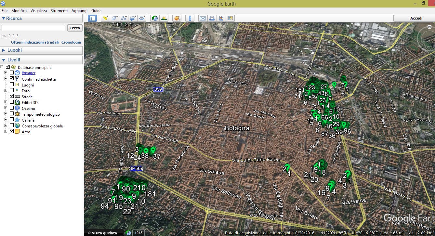Open the File menu
This screenshot has width=435, height=236.
coord(5,11)
